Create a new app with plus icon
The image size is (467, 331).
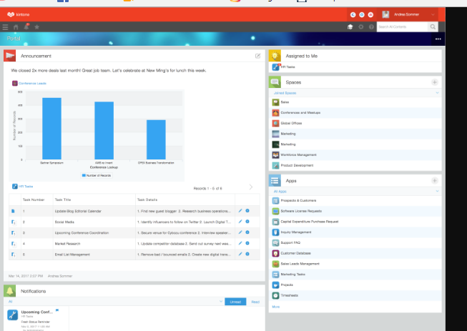(435, 181)
